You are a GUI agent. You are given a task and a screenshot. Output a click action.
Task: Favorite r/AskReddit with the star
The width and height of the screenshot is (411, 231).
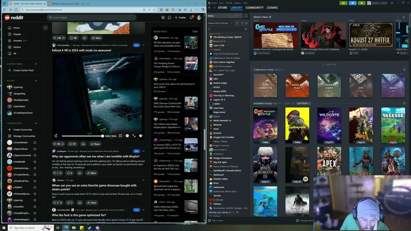click(x=35, y=162)
